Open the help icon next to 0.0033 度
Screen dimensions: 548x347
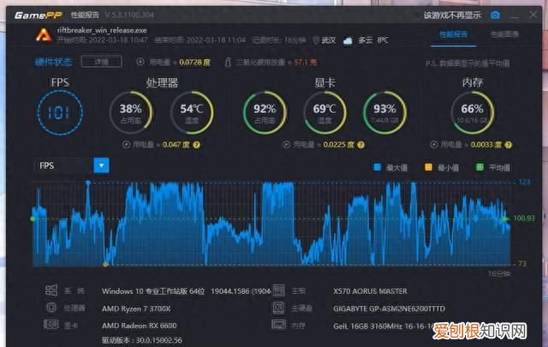pyautogui.click(x=509, y=145)
